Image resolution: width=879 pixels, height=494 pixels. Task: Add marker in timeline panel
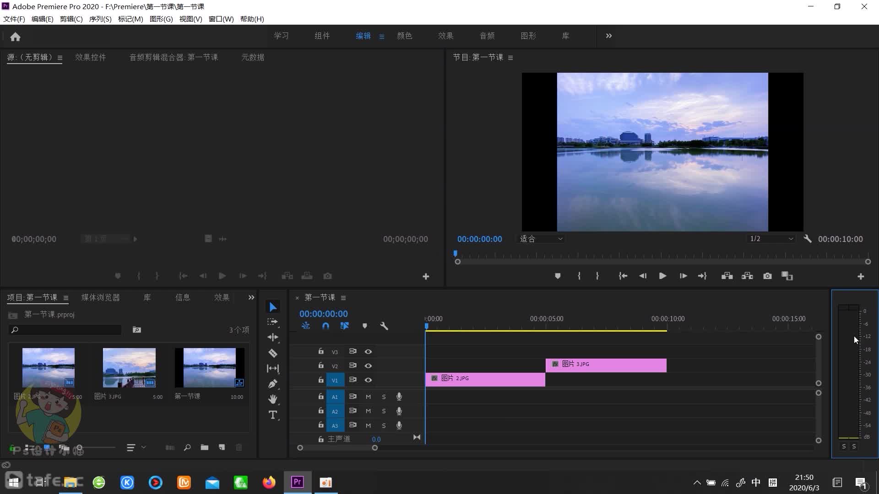[365, 326]
